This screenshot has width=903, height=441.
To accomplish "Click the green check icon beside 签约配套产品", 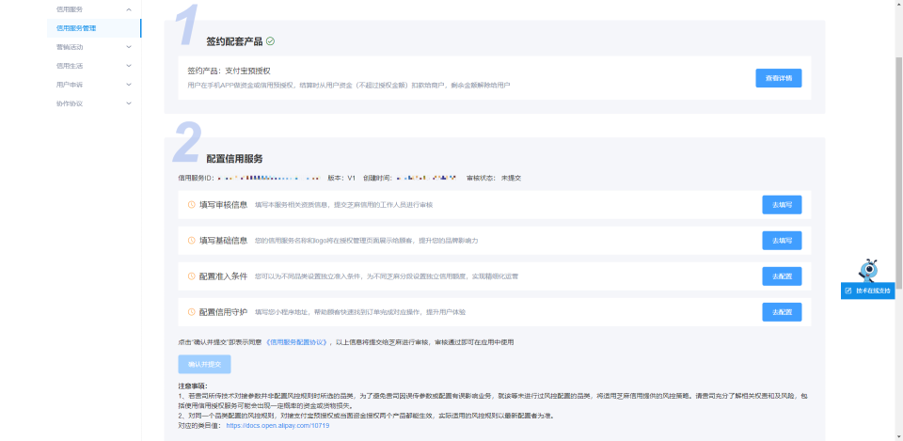I will click(x=271, y=41).
